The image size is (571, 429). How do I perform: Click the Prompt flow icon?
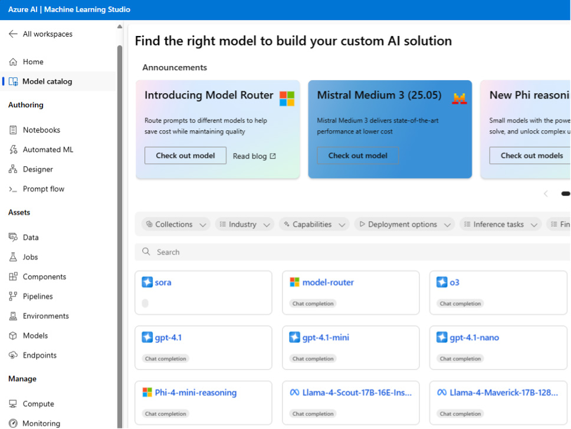click(x=13, y=189)
